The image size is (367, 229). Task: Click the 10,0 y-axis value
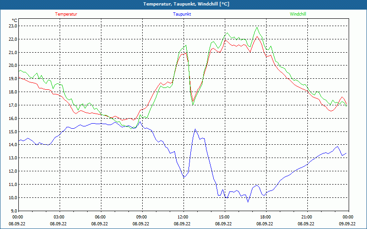point(13,198)
